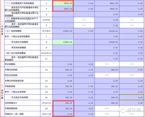The width and height of the screenshot is (145, 117).
Task: Click the row number 12 cell
Action: [46, 70]
